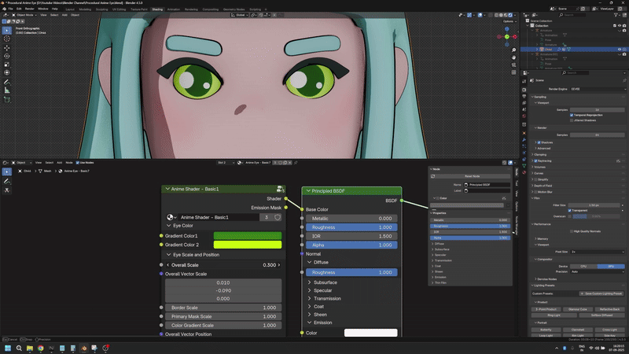Open Windows taskbar search
The image size is (629, 354).
pyautogui.click(x=19, y=348)
